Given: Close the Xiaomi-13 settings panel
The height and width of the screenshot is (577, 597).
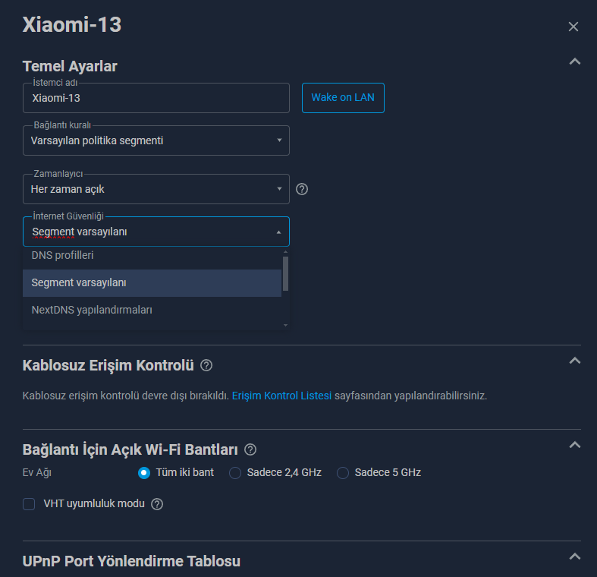Looking at the screenshot, I should point(573,27).
